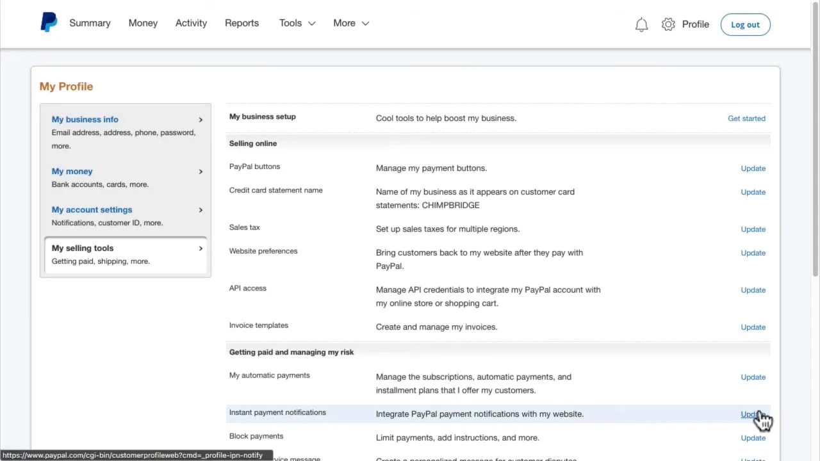Screen dimensions: 820x461
Task: Click Get started for business setup
Action: coord(746,118)
